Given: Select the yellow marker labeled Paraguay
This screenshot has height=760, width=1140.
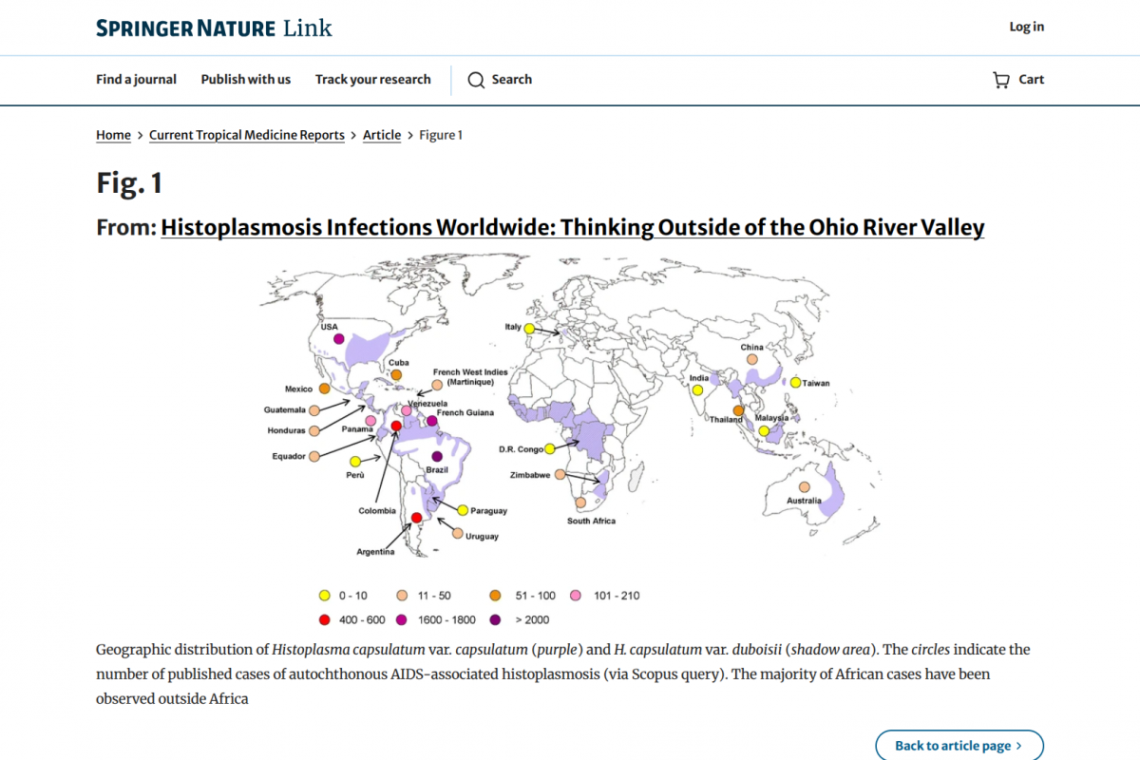Looking at the screenshot, I should [463, 510].
